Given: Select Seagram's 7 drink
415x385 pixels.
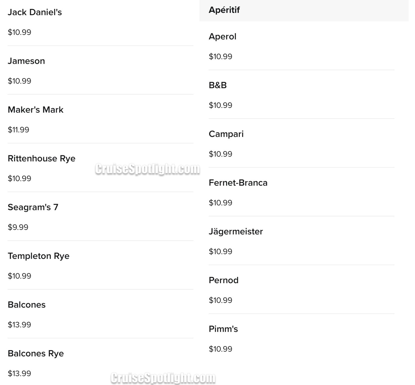Looking at the screenshot, I should [33, 207].
